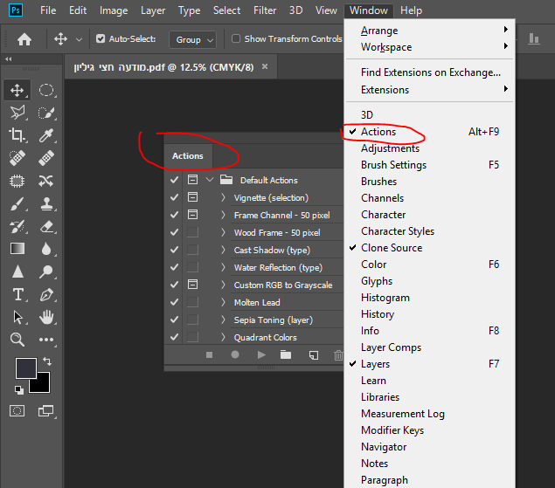Image resolution: width=555 pixels, height=488 pixels.
Task: Collapse Default Actions folder
Action: 210,180
